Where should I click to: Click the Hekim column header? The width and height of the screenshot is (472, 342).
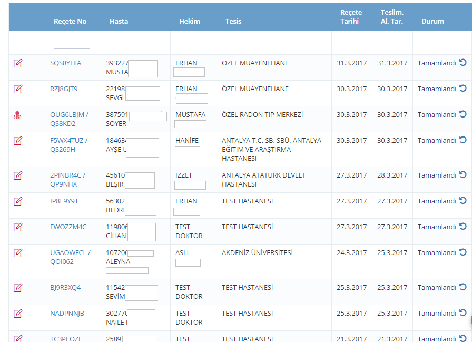190,22
